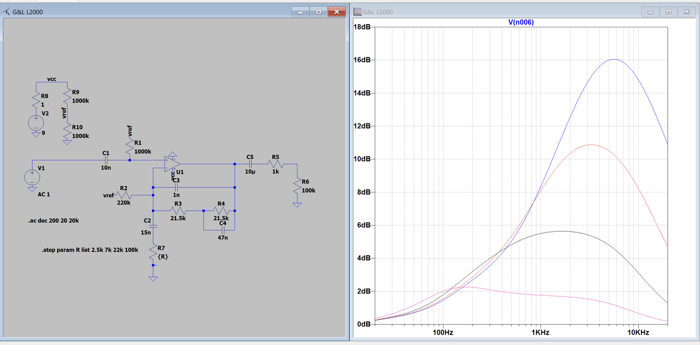700x345 pixels.
Task: Click resistor R2 220k symbol
Action: click(124, 195)
